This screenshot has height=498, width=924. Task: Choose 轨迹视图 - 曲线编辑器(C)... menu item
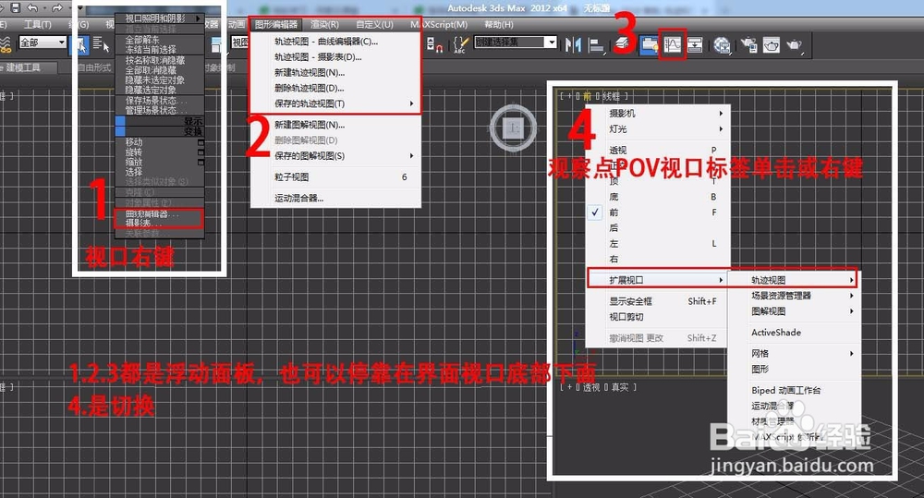coord(335,42)
